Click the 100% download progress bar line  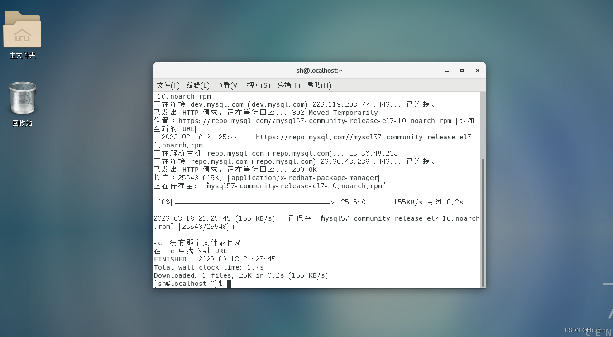309,202
